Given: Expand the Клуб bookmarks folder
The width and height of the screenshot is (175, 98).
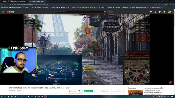Looking at the screenshot, I should coord(79,8).
